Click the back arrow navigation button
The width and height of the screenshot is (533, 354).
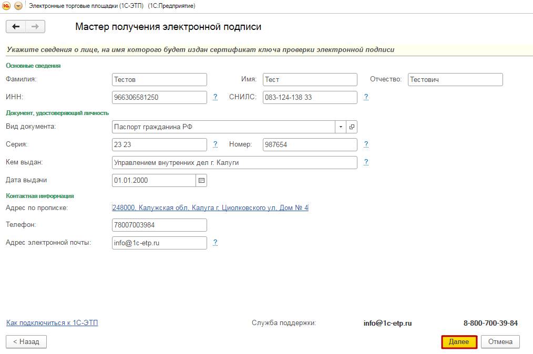pos(16,27)
